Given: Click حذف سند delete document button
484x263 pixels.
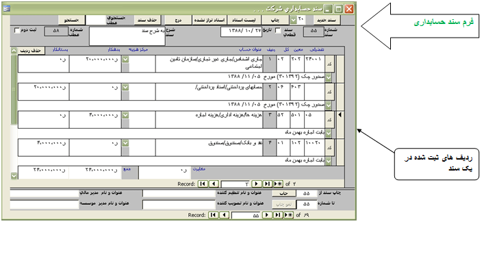Looking at the screenshot, I should (x=147, y=20).
